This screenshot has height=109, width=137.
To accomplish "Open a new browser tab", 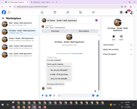I will [57, 2].
